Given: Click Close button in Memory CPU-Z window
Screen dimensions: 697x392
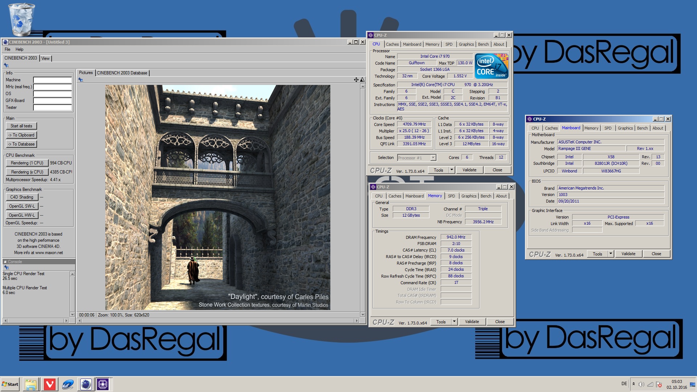Looking at the screenshot, I should pos(500,322).
